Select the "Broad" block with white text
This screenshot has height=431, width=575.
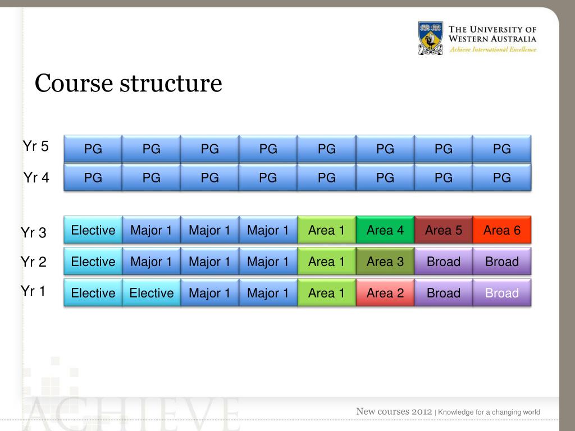pos(501,292)
